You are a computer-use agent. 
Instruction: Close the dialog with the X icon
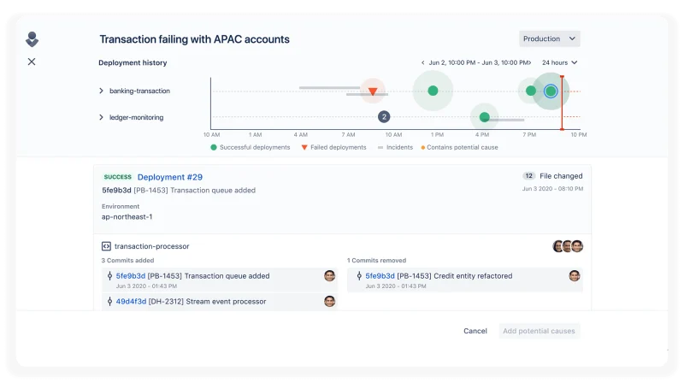(x=32, y=62)
